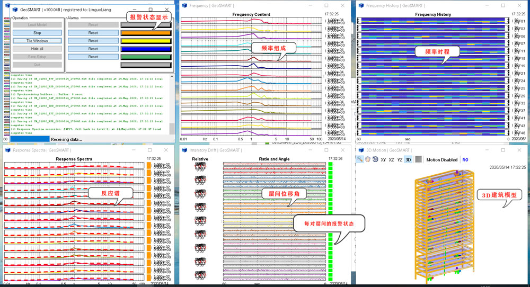Reset the alarm beside the orange indicator
Image resolution: width=530 pixels, height=287 pixels.
click(x=93, y=33)
